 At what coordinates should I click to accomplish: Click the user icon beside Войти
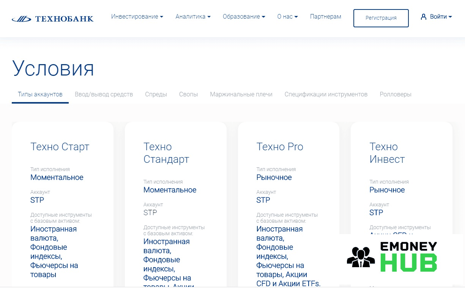424,17
